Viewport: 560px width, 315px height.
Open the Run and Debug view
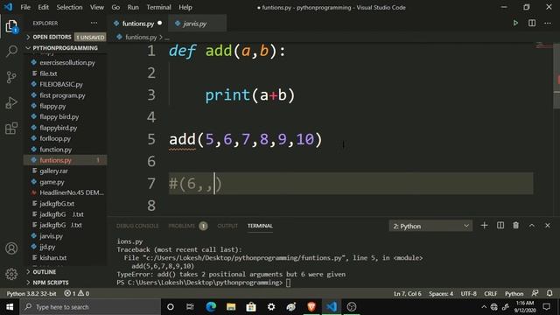[x=11, y=103]
